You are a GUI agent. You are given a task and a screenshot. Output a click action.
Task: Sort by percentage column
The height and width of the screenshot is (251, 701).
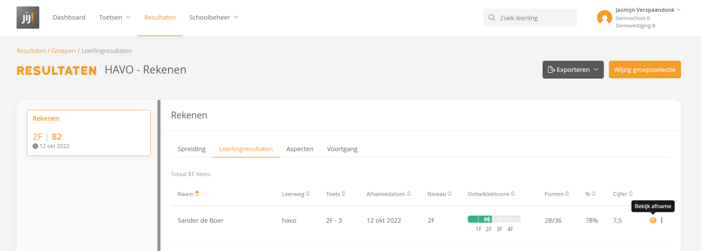591,194
